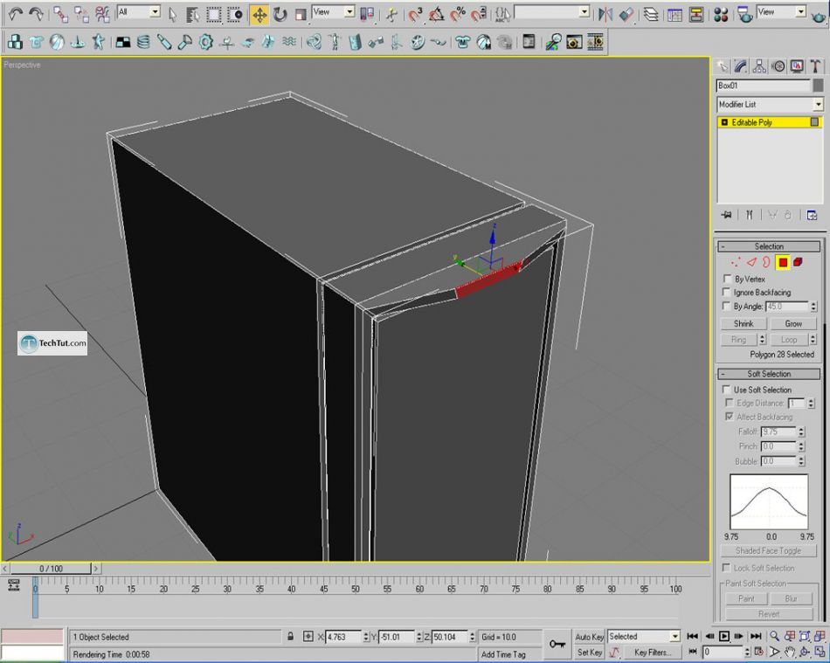Select the Element sub-object level icon
This screenshot has width=830, height=663.
(x=798, y=262)
